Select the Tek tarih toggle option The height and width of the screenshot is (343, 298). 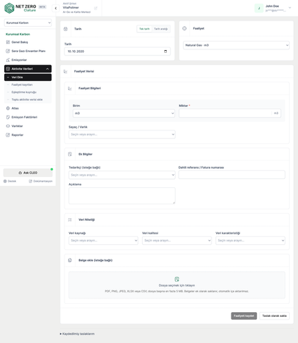(144, 29)
